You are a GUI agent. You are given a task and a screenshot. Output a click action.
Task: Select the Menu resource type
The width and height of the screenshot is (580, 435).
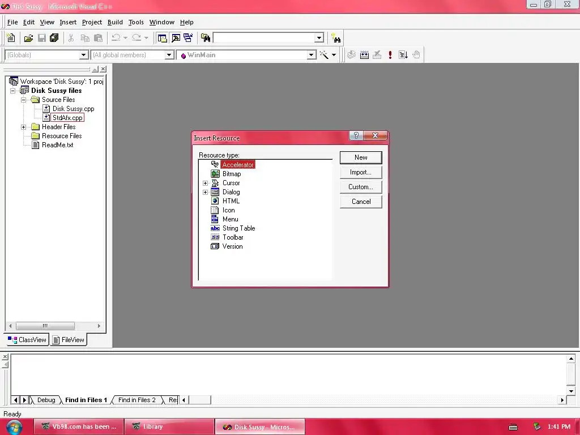coord(231,219)
